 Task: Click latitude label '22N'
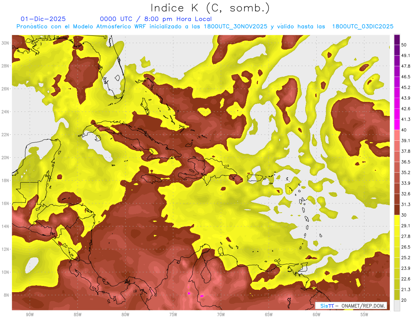(6, 135)
